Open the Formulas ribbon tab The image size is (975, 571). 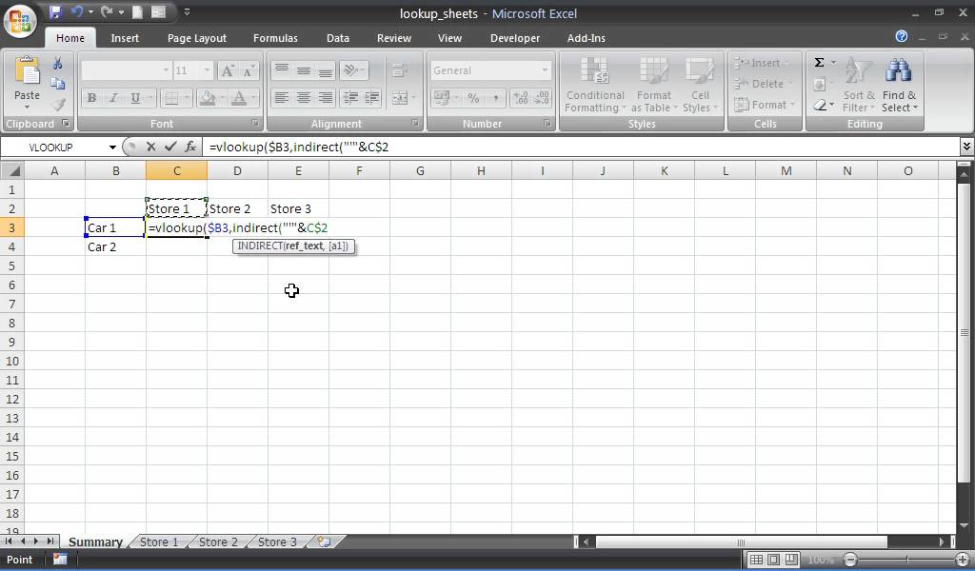pyautogui.click(x=275, y=38)
